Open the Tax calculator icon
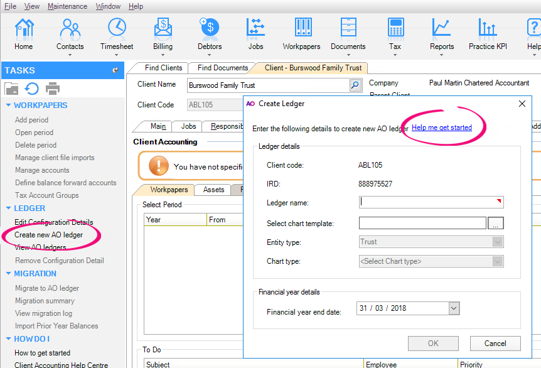 coord(395,28)
